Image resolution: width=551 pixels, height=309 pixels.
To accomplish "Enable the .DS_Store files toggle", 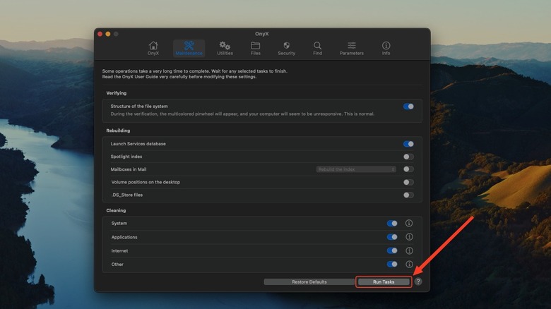I will coord(408,195).
